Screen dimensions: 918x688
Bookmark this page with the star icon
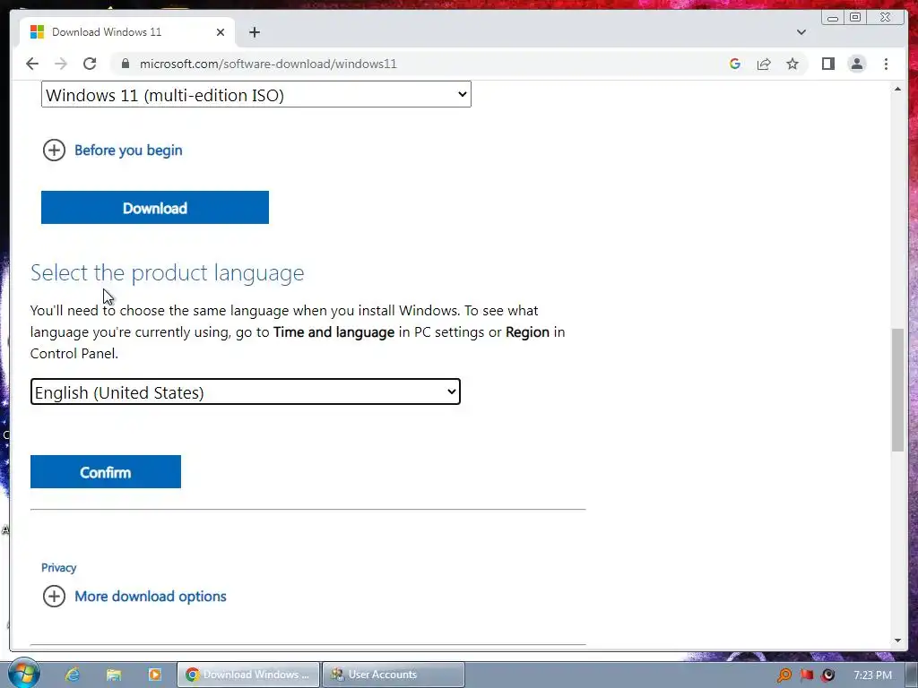[x=792, y=64]
